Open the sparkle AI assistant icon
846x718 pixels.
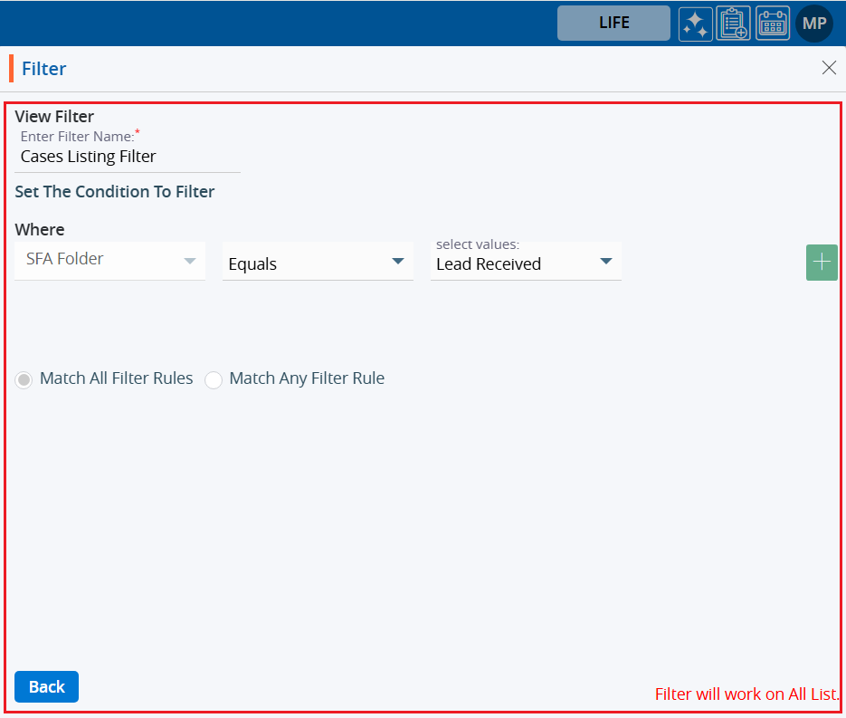point(696,24)
